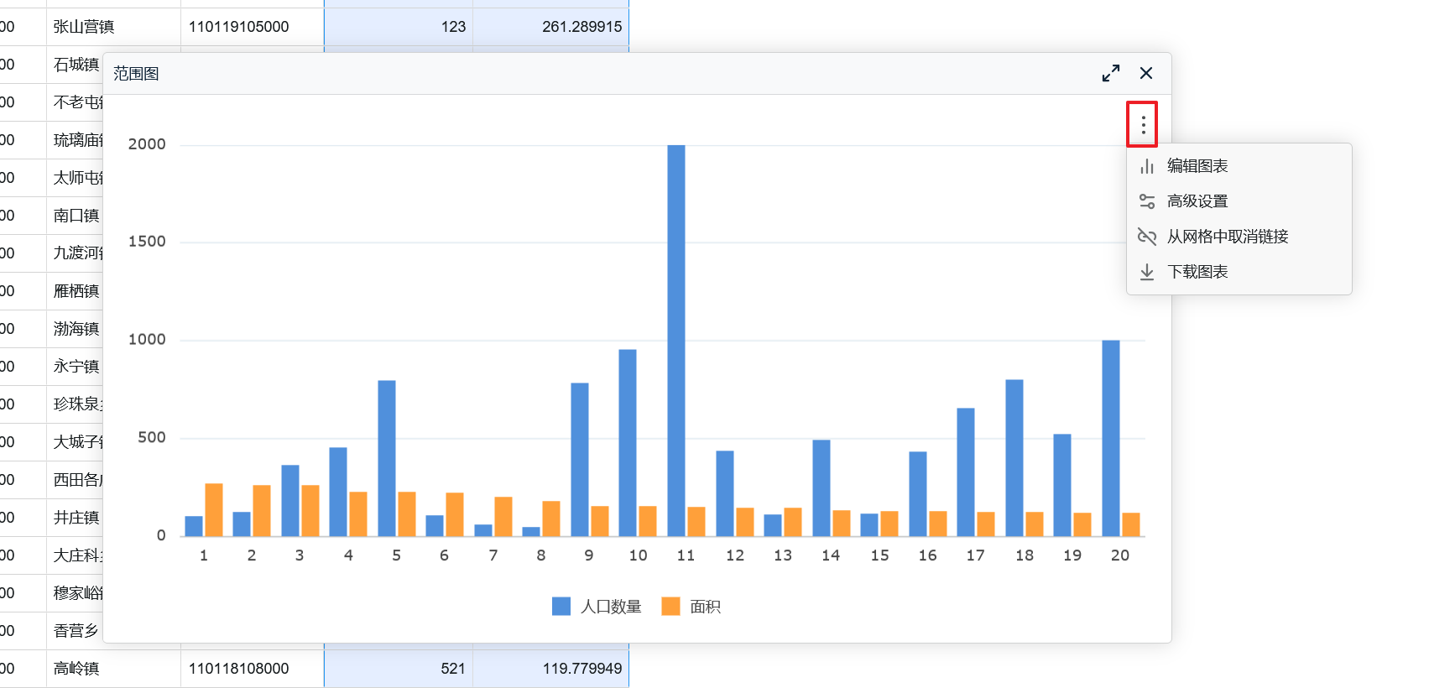Expand the chart panel to full screen
This screenshot has height=688, width=1429.
pyautogui.click(x=1110, y=74)
